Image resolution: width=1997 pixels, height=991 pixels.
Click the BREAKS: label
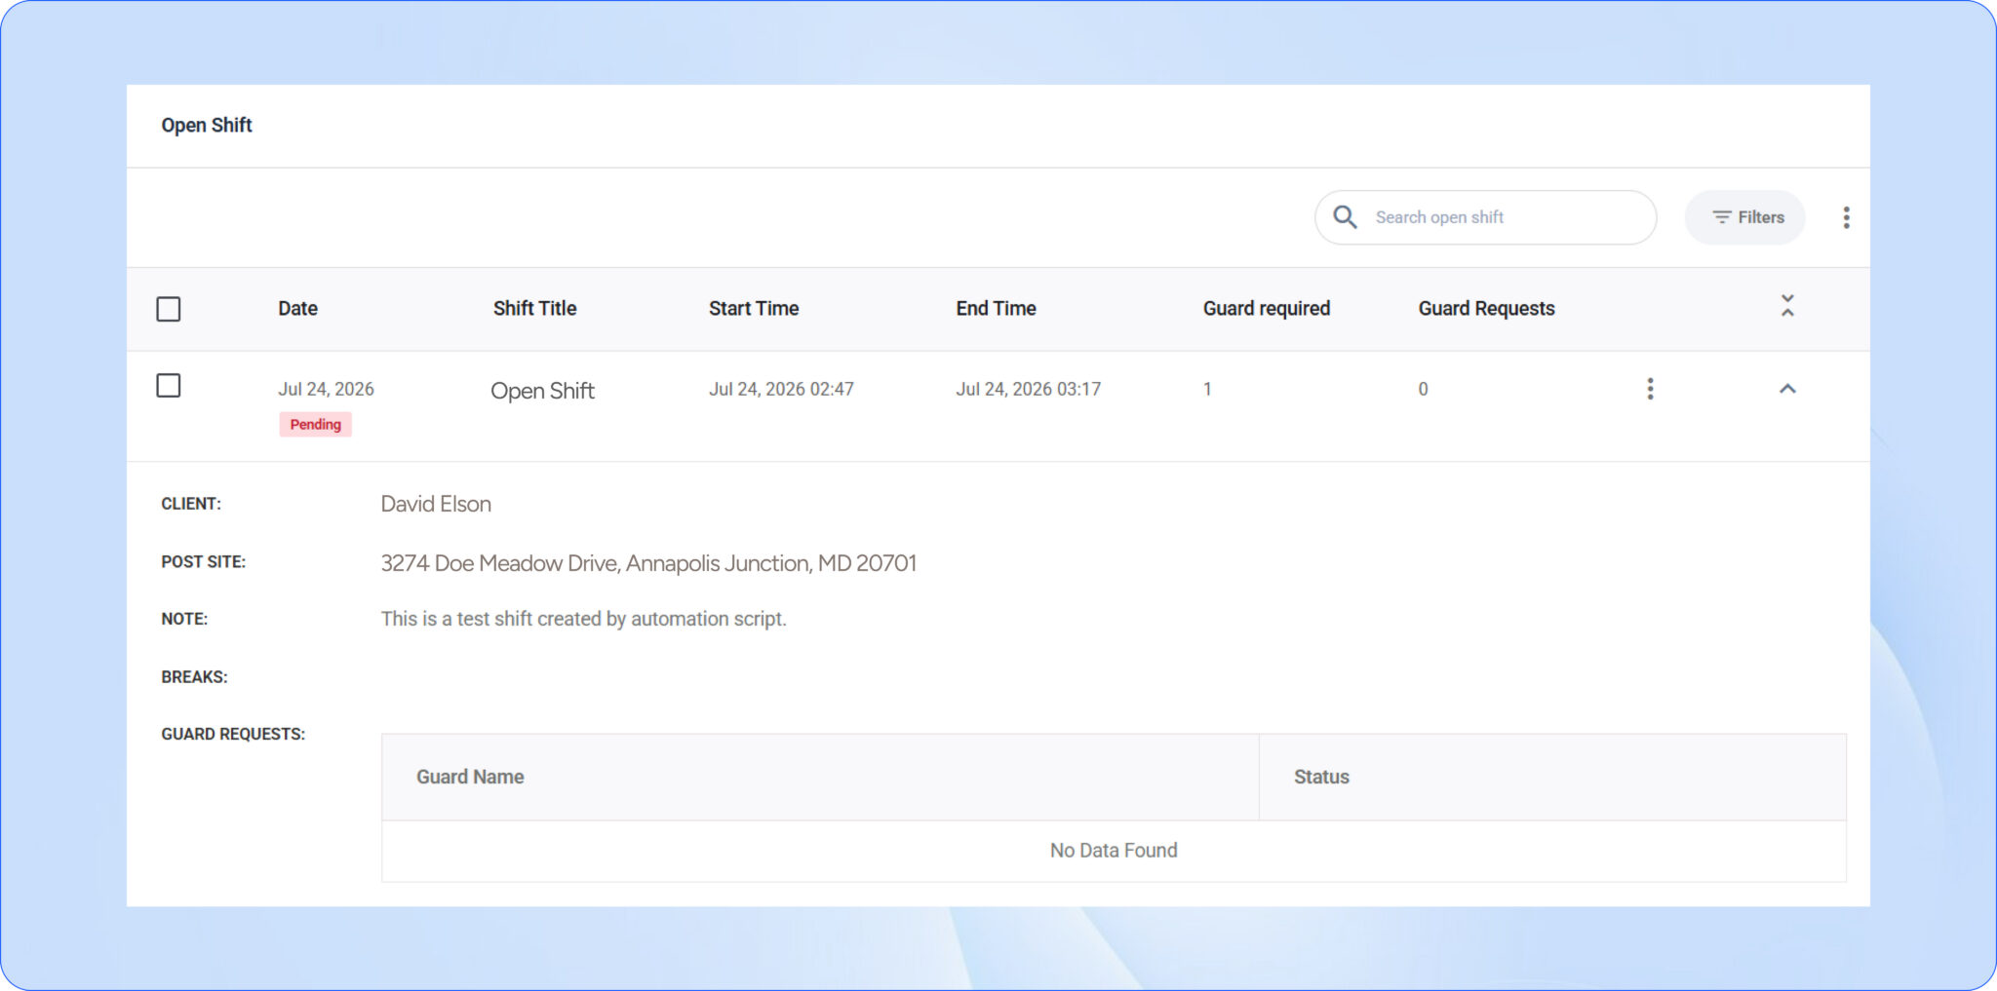pyautogui.click(x=194, y=677)
